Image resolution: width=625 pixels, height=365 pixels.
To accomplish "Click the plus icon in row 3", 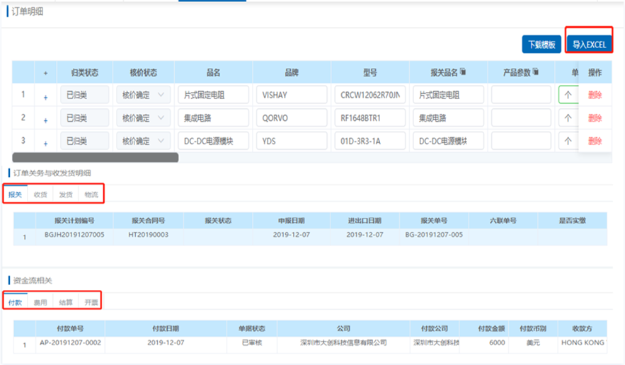I will tap(46, 143).
